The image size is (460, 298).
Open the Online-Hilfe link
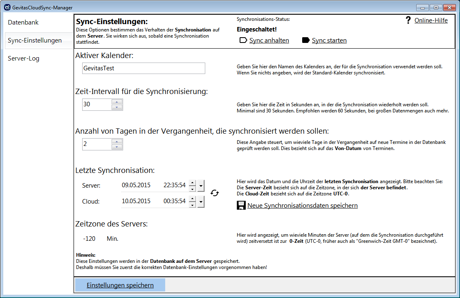point(431,20)
